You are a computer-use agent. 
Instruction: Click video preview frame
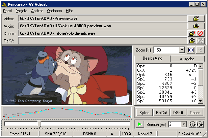[67, 75]
